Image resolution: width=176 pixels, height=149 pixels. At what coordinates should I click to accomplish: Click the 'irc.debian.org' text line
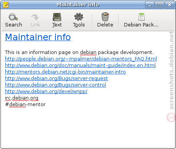coord(21,98)
